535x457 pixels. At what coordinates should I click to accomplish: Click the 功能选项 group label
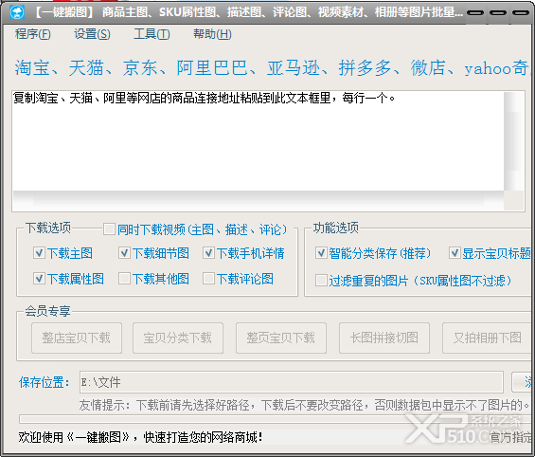[x=336, y=228]
